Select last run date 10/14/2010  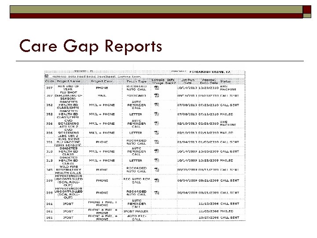[x=187, y=88]
